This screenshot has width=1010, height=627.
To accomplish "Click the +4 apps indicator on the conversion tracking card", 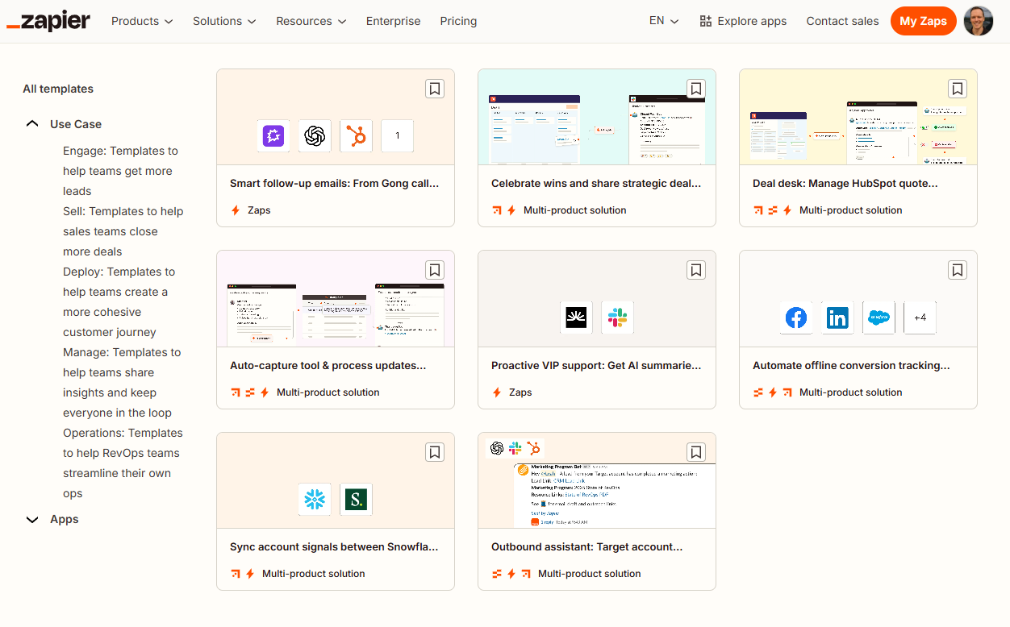I will click(x=920, y=318).
